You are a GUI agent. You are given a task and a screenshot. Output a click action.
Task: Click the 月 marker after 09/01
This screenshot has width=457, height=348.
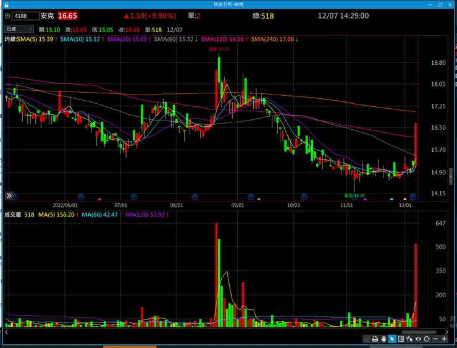(x=251, y=197)
